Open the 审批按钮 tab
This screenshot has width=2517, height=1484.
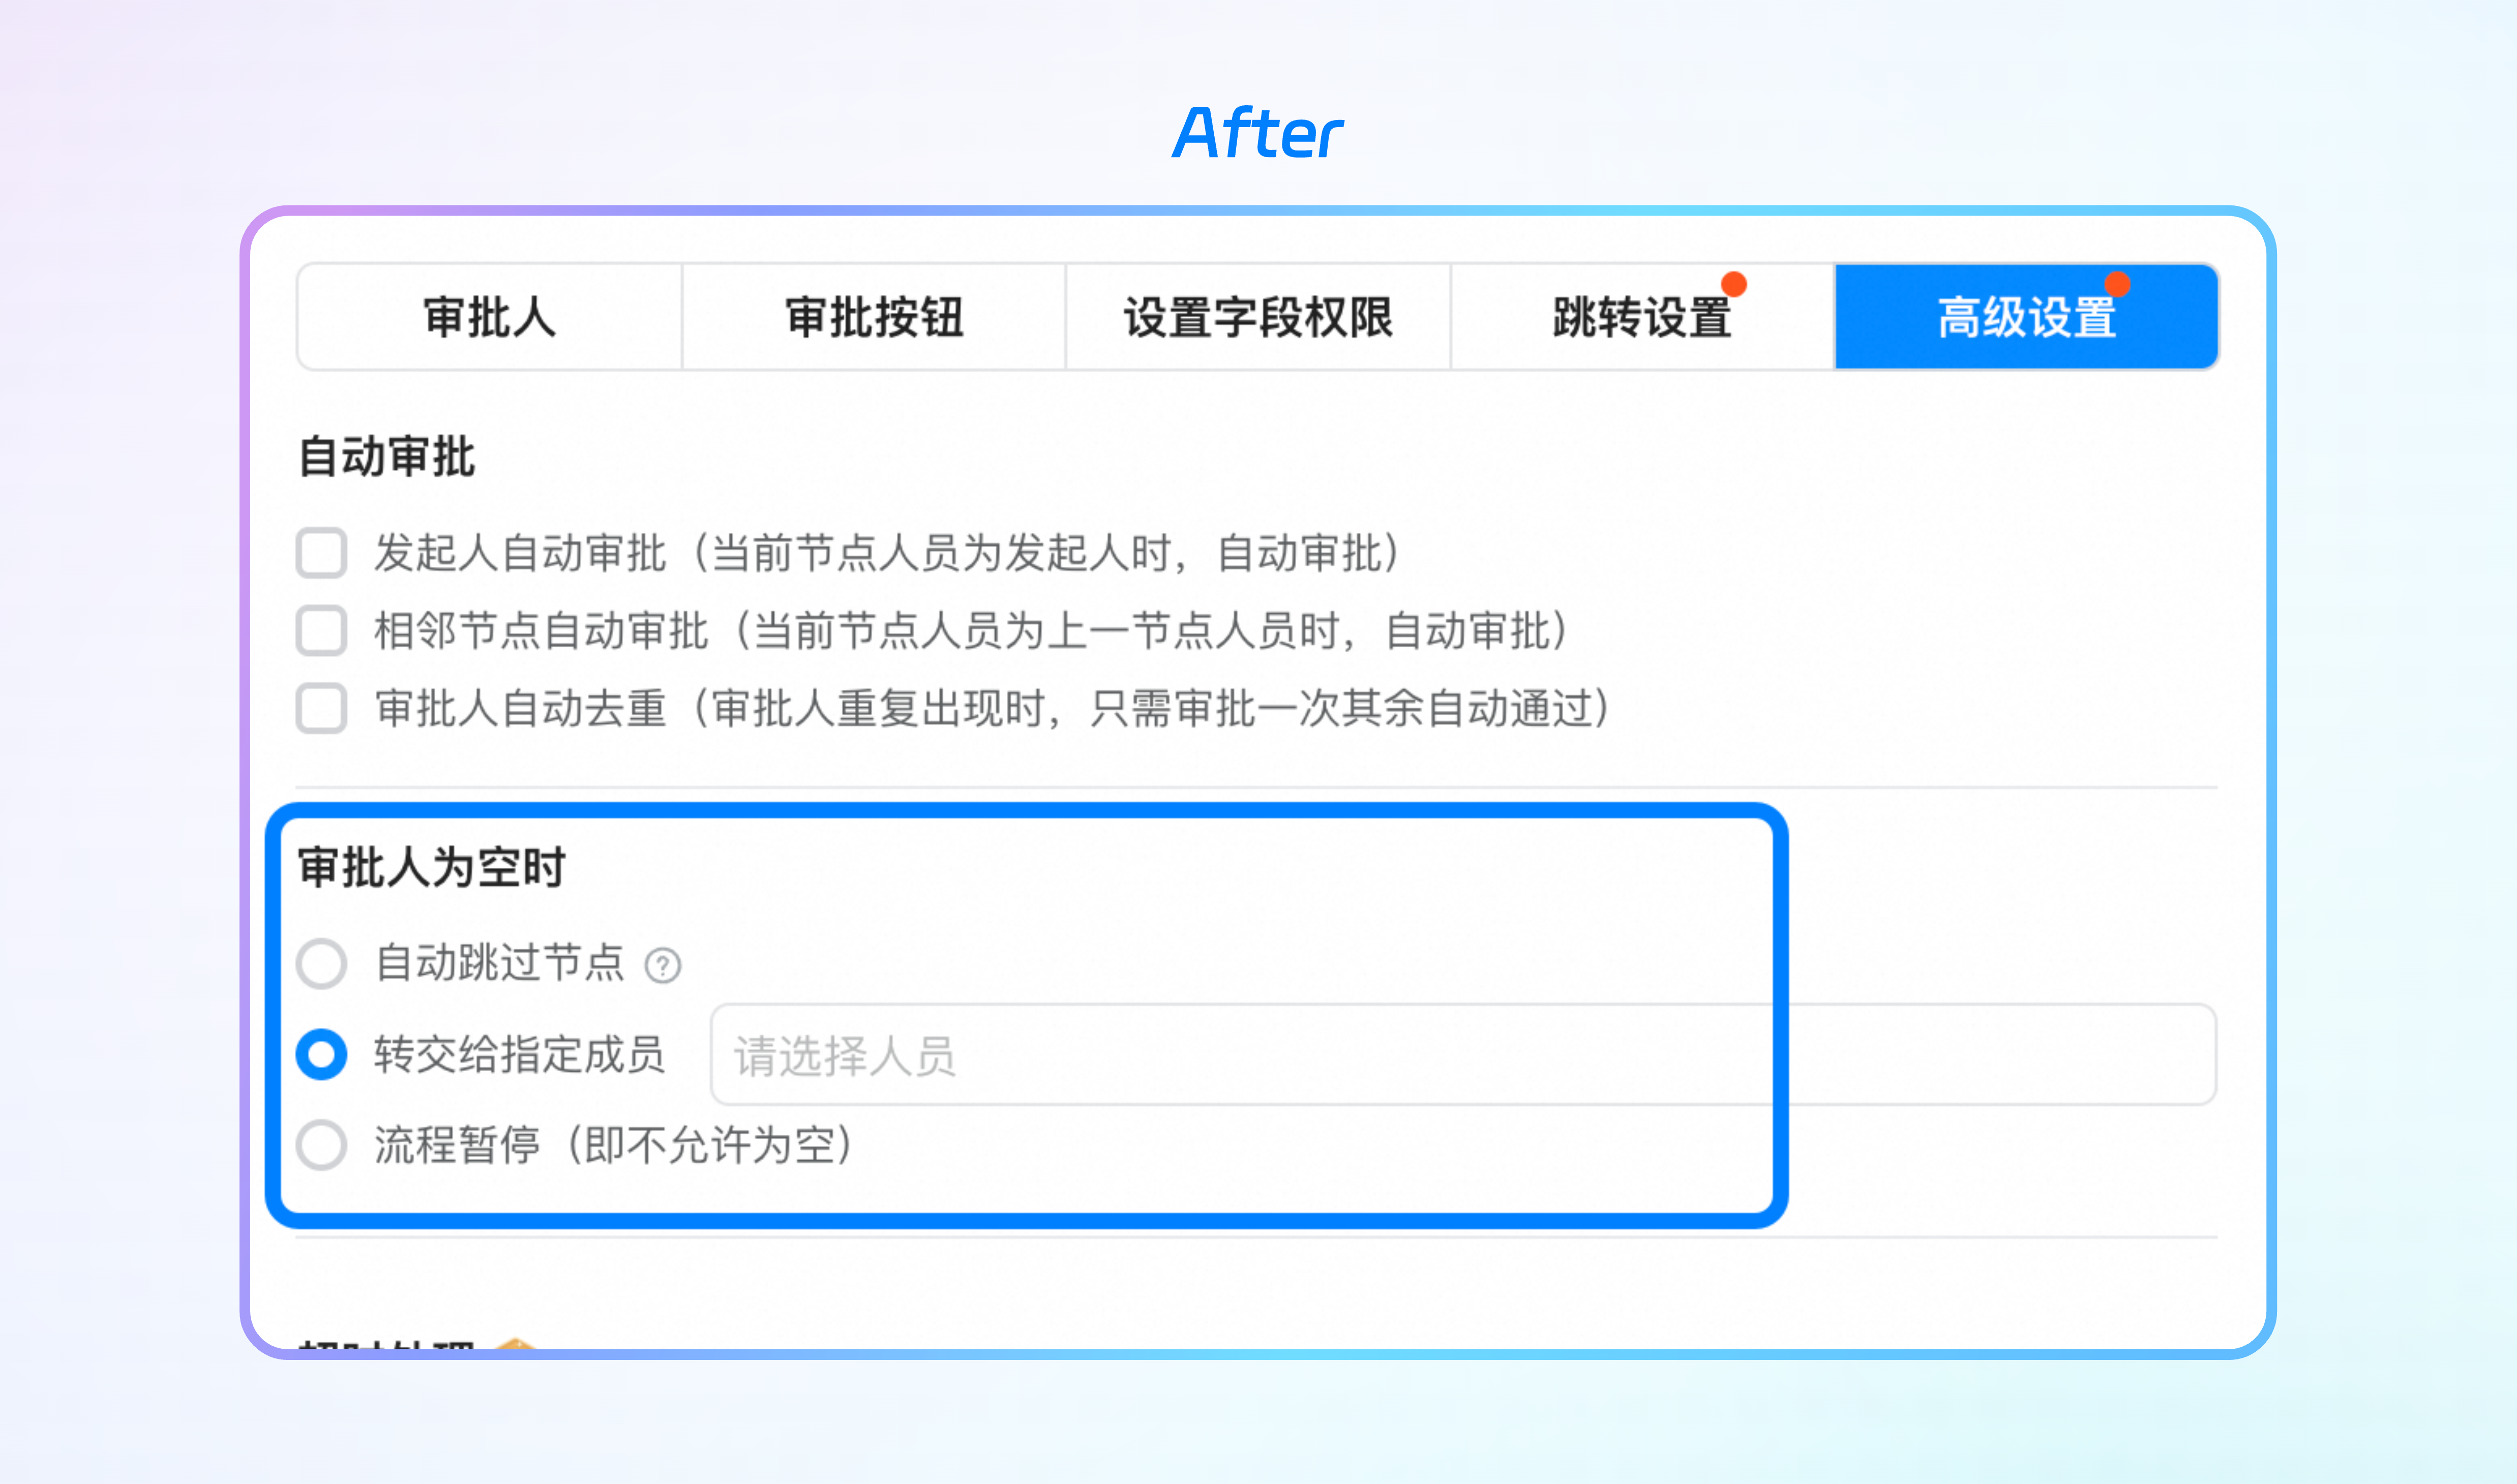(x=874, y=317)
